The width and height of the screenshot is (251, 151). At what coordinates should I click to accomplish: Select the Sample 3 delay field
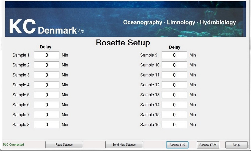(46, 75)
